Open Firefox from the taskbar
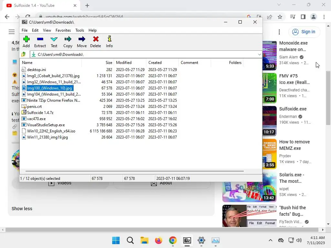This screenshot has width=331, height=248. coord(158,240)
